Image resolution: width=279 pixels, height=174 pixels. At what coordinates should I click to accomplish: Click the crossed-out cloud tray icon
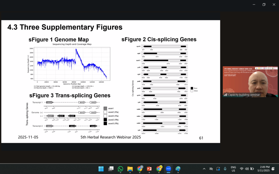pyautogui.click(x=211, y=169)
